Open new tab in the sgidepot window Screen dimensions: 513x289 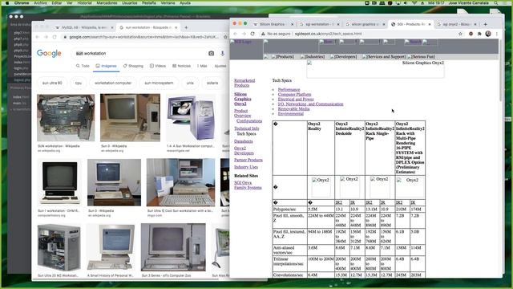pos(486,24)
